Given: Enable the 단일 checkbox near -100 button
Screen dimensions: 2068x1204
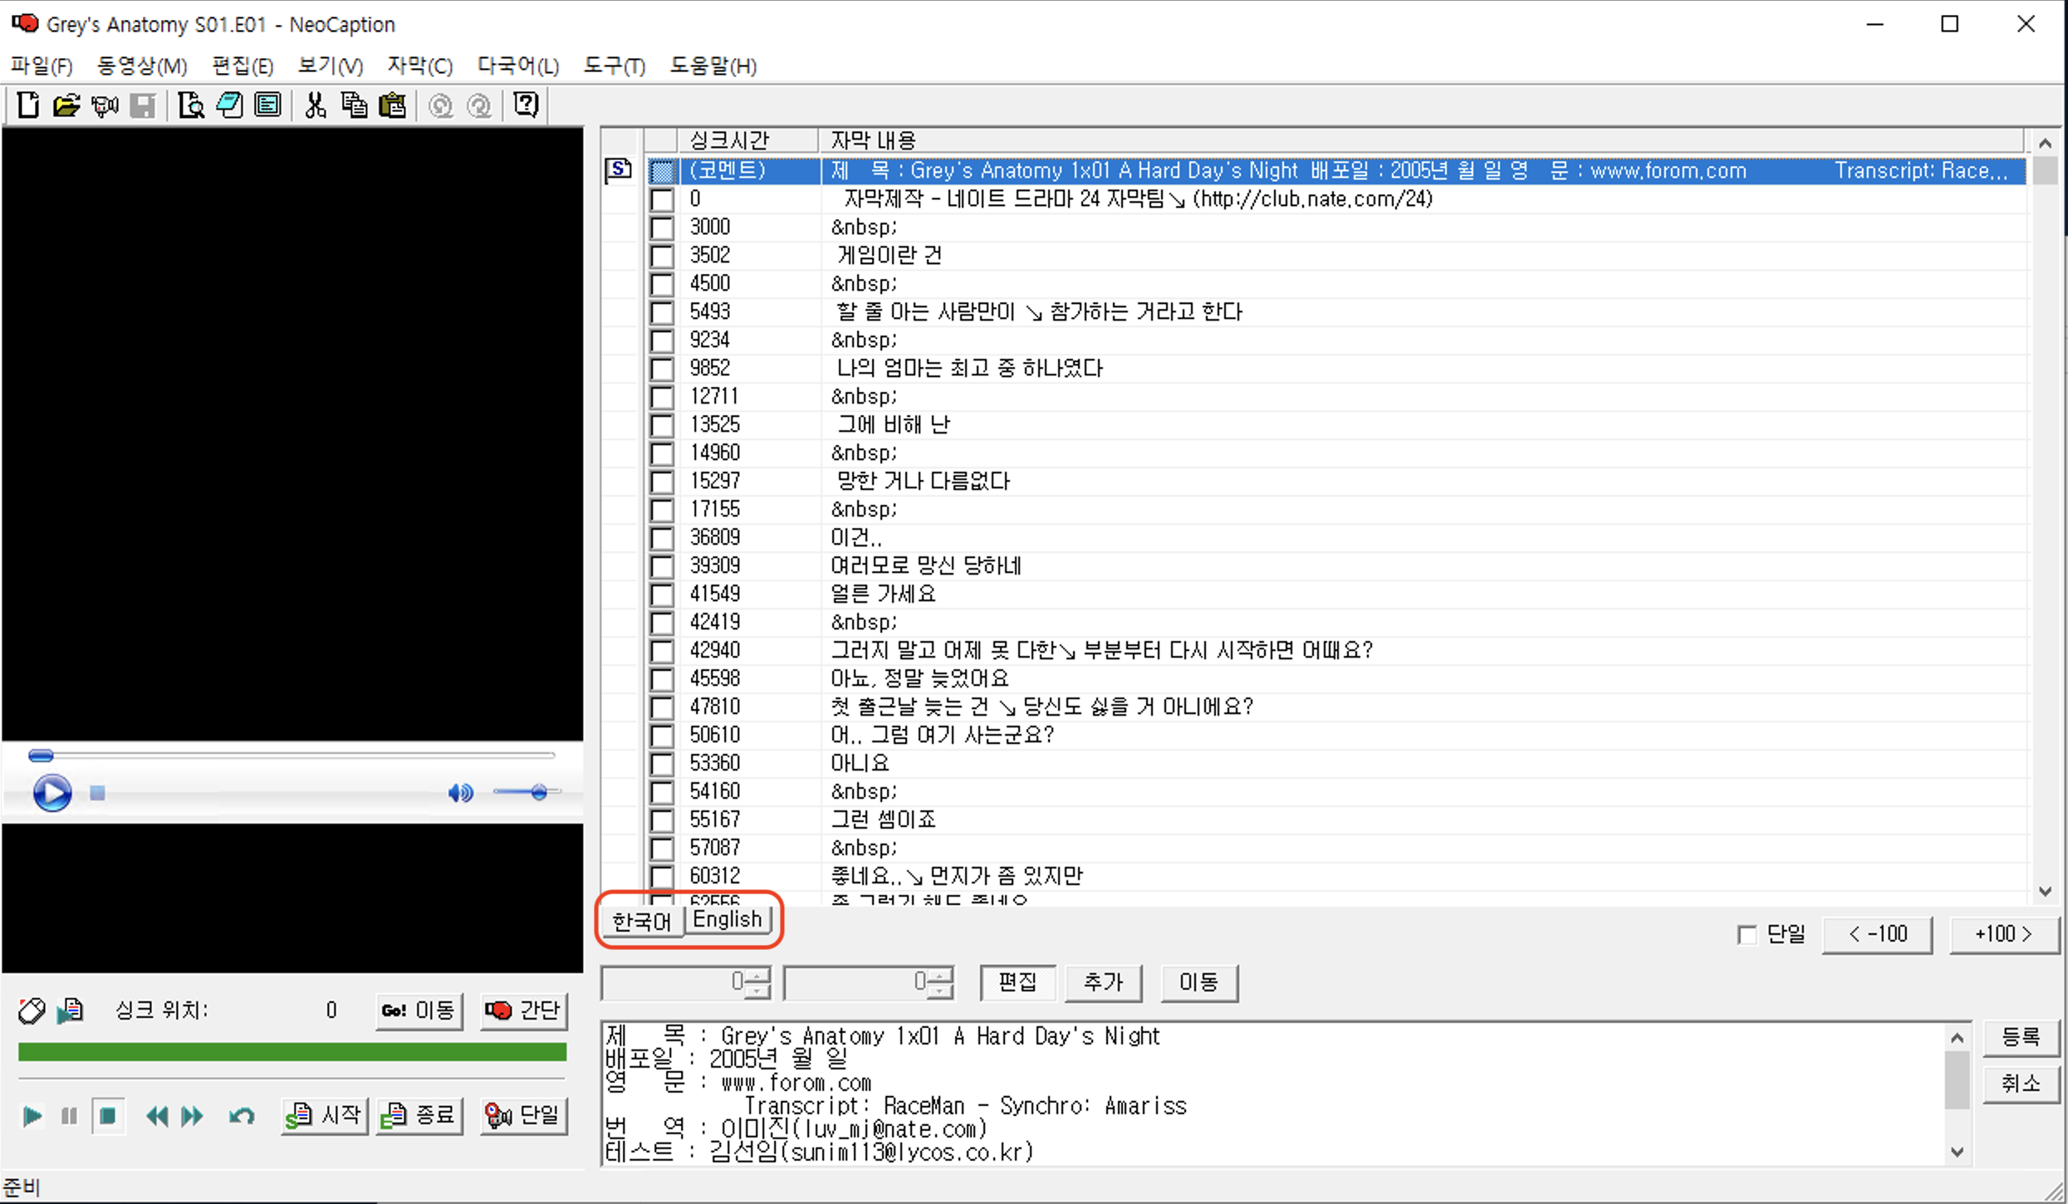Looking at the screenshot, I should coord(1747,935).
